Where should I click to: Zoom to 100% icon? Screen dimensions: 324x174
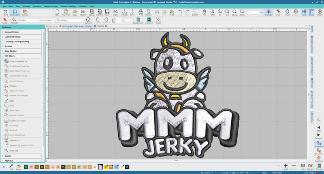coord(212,13)
